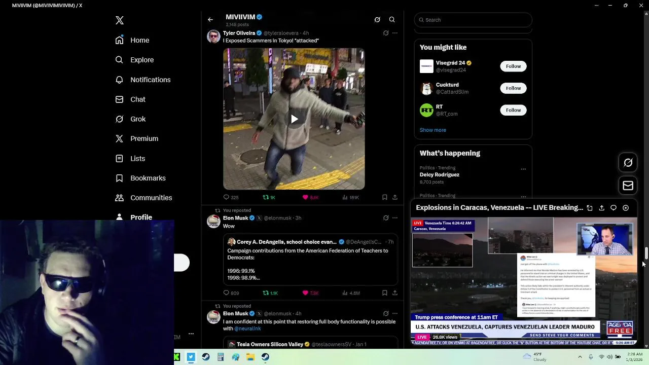Open chat bubble on live video player
Image resolution: width=649 pixels, height=365 pixels.
click(614, 208)
